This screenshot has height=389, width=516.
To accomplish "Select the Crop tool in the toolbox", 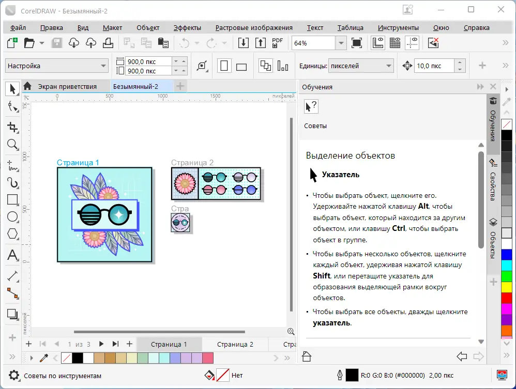I will pyautogui.click(x=12, y=127).
